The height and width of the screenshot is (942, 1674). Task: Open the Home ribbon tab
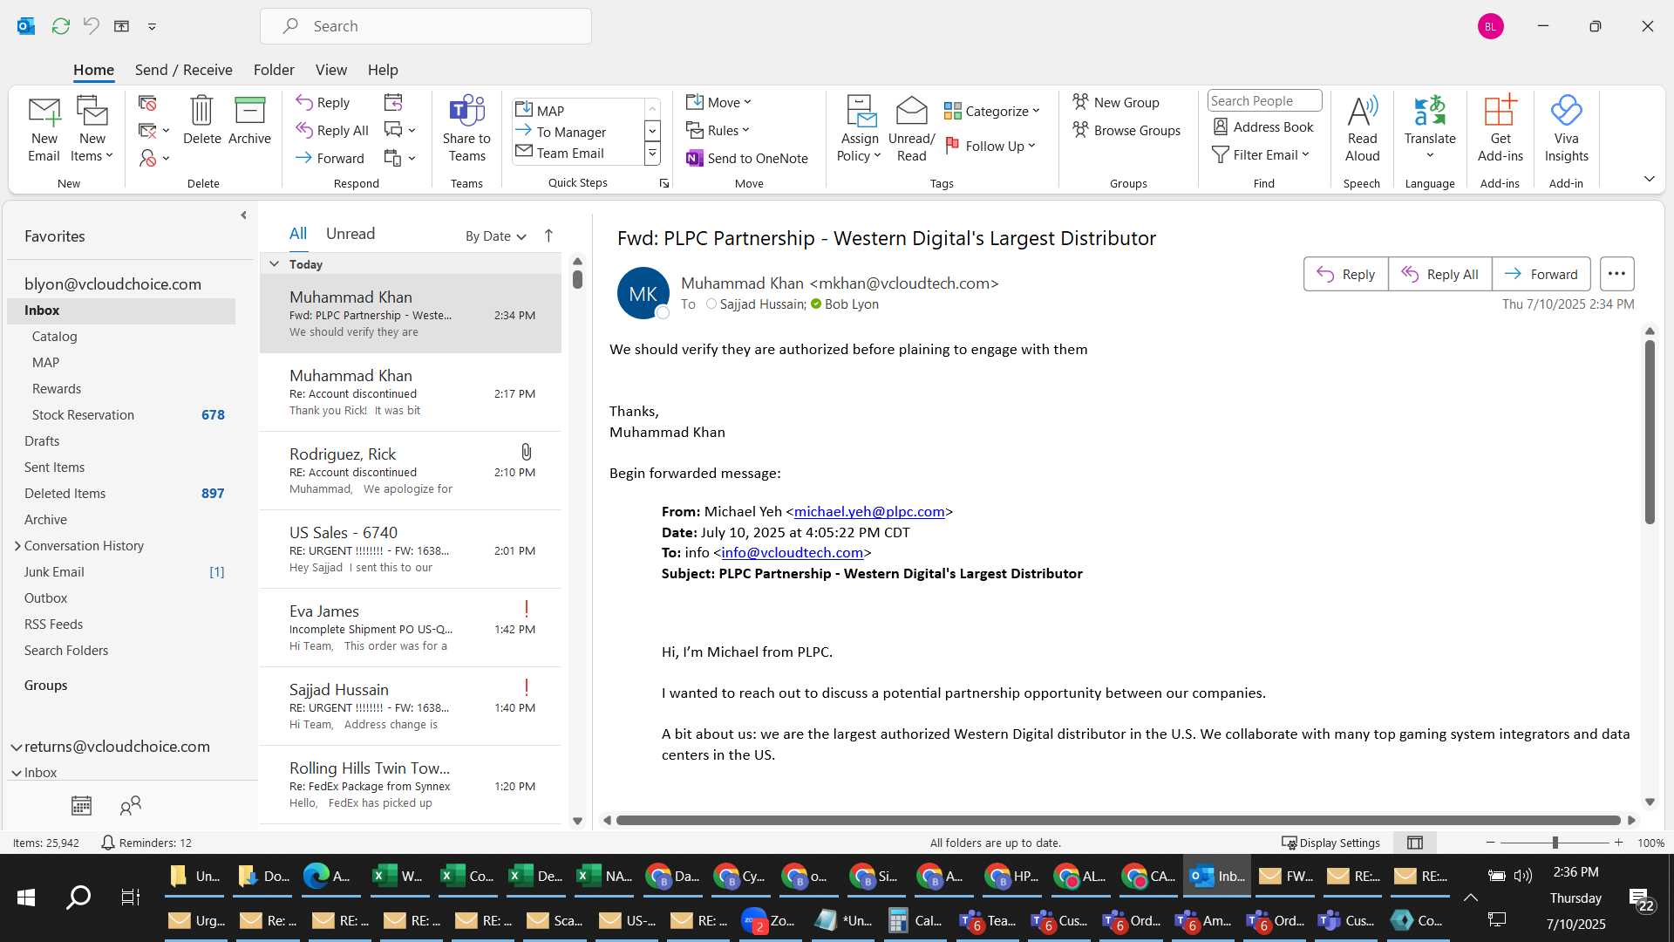click(x=93, y=70)
